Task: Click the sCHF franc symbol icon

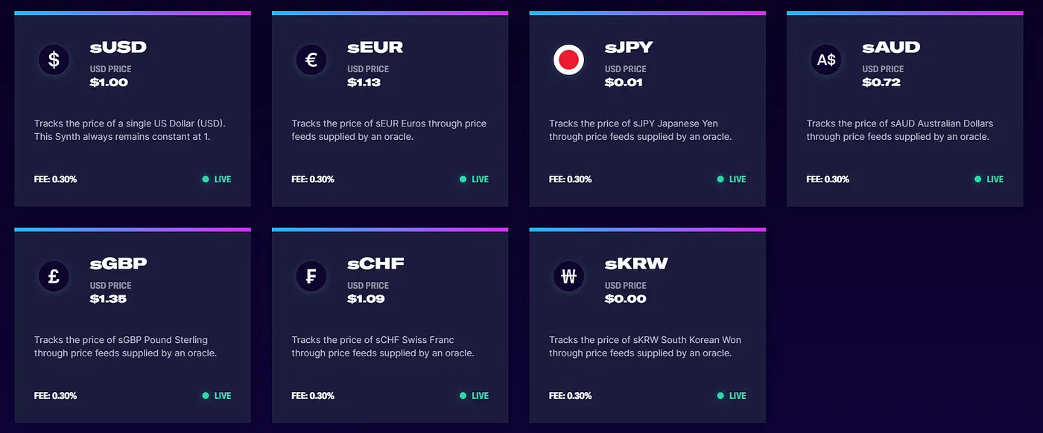Action: click(311, 276)
